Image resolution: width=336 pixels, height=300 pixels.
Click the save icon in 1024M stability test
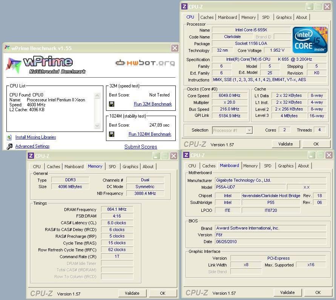(x=111, y=134)
